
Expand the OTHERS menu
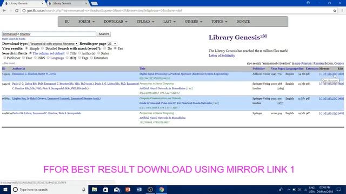coord(194,22)
